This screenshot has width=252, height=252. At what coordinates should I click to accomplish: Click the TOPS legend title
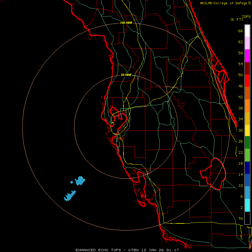point(246,17)
